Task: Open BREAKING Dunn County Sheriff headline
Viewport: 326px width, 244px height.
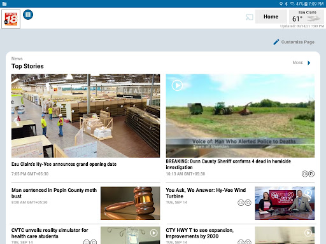Action: 229,164
